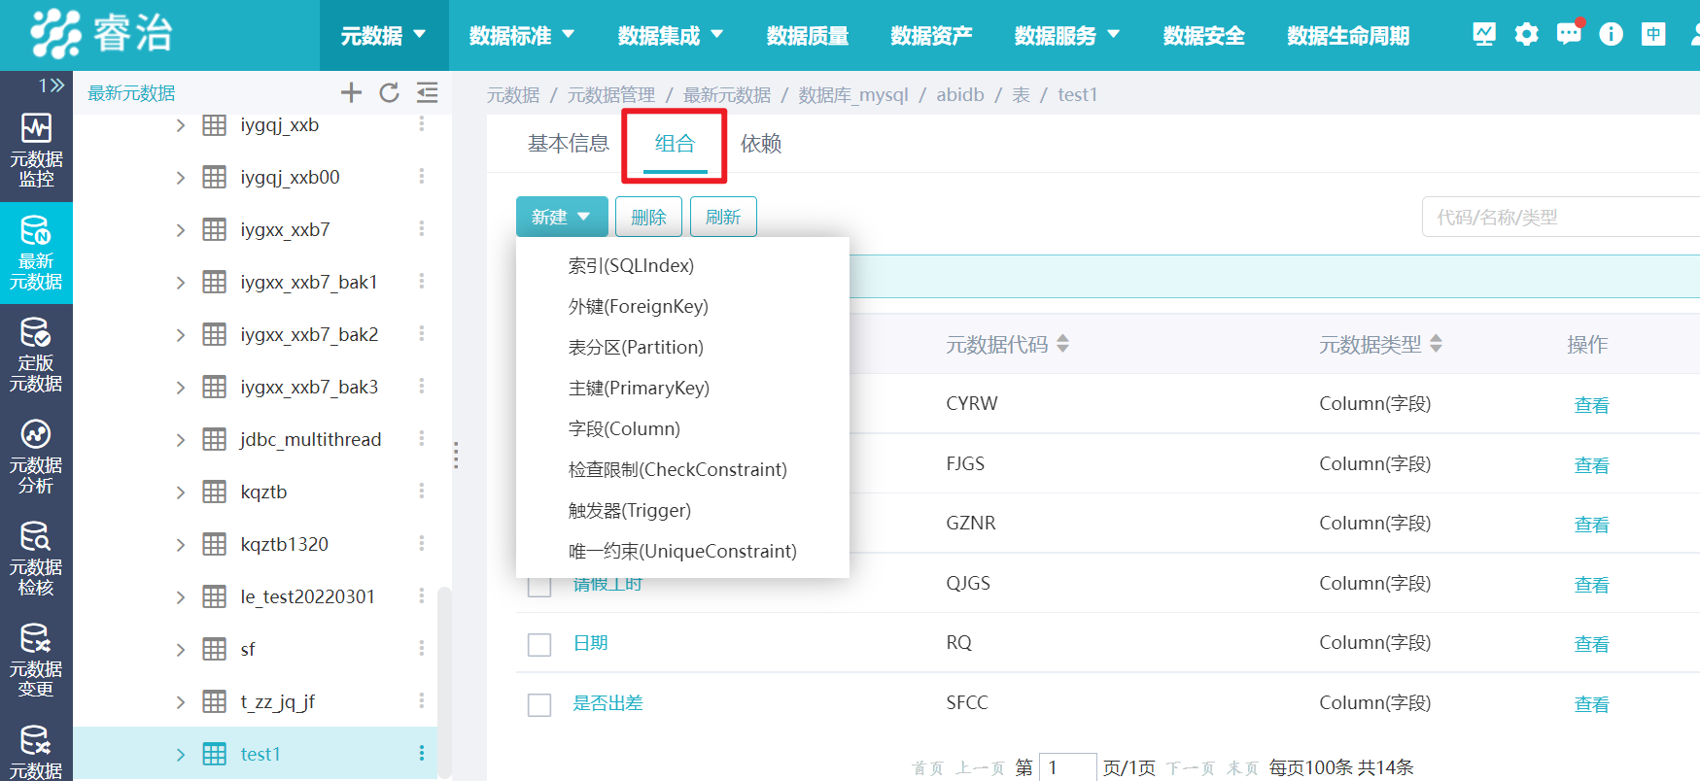This screenshot has width=1700, height=781.
Task: Click 查看 link for CYRW row
Action: point(1591,405)
